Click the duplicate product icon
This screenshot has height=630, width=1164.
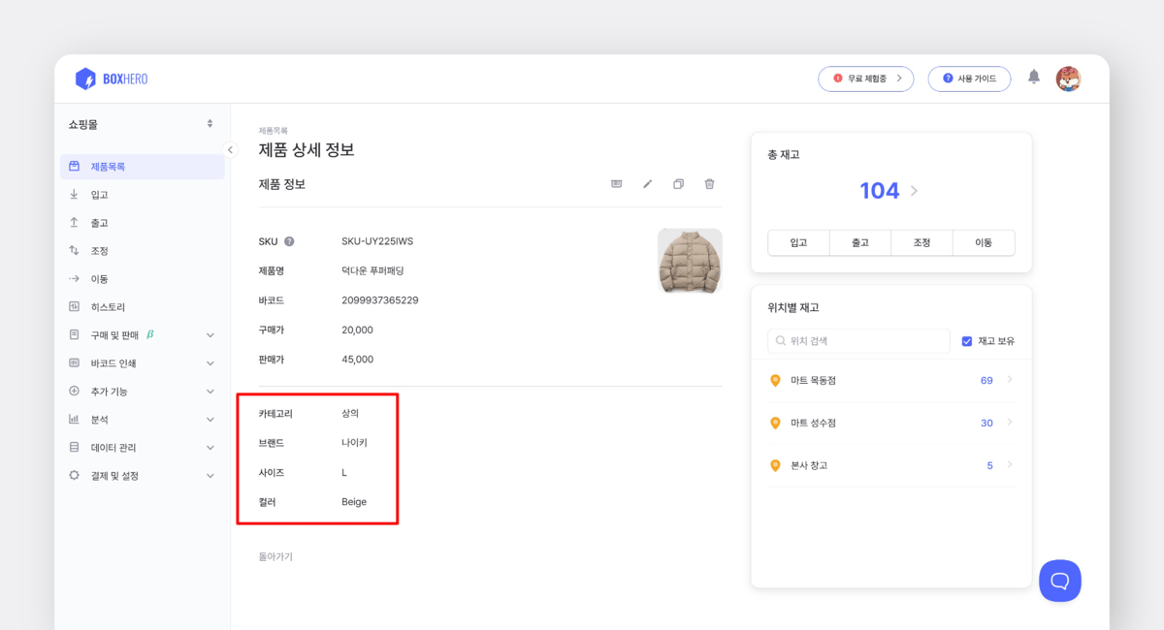678,183
